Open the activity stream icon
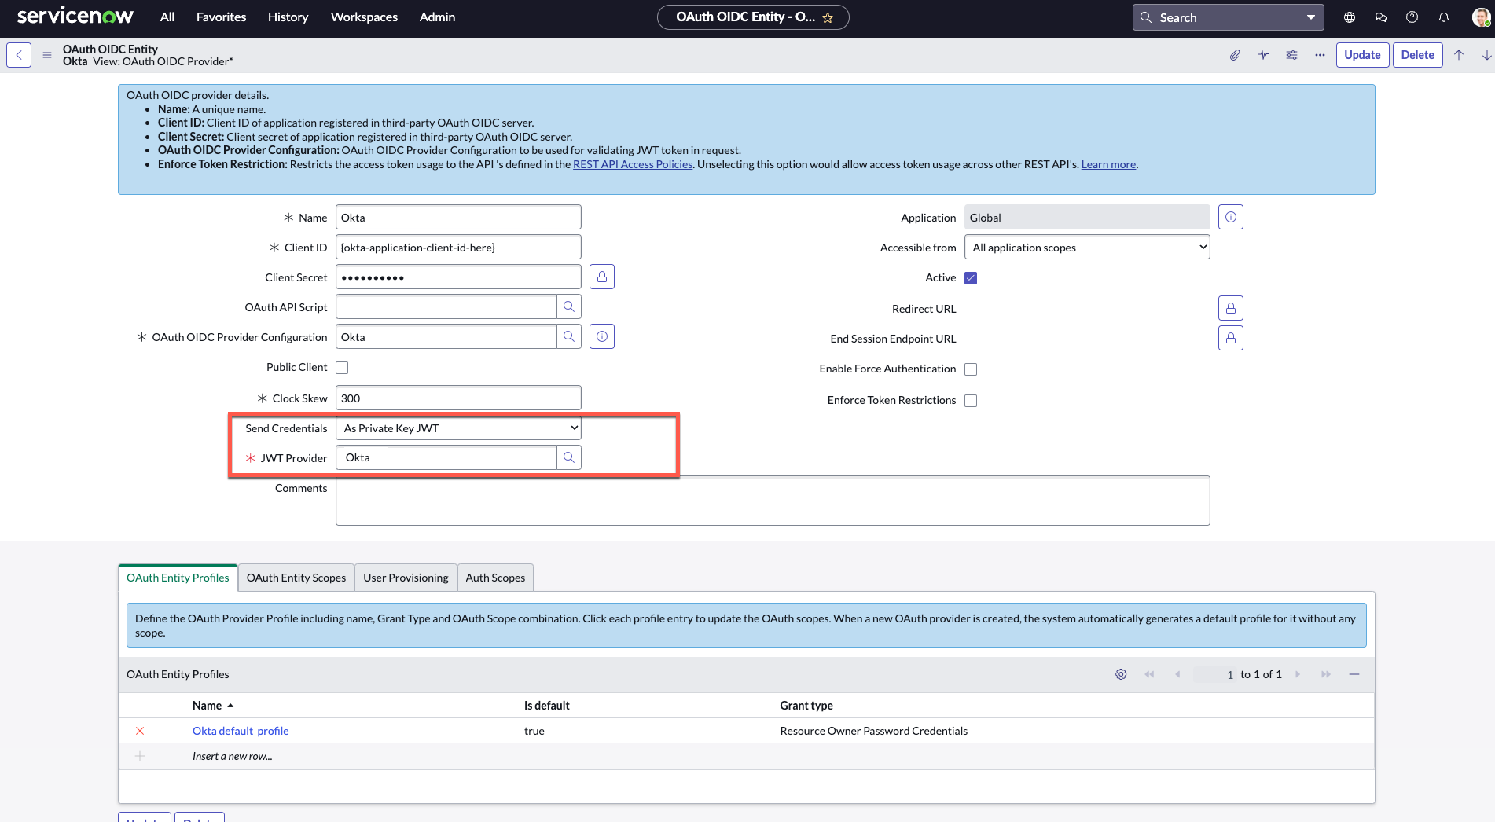 click(1263, 55)
